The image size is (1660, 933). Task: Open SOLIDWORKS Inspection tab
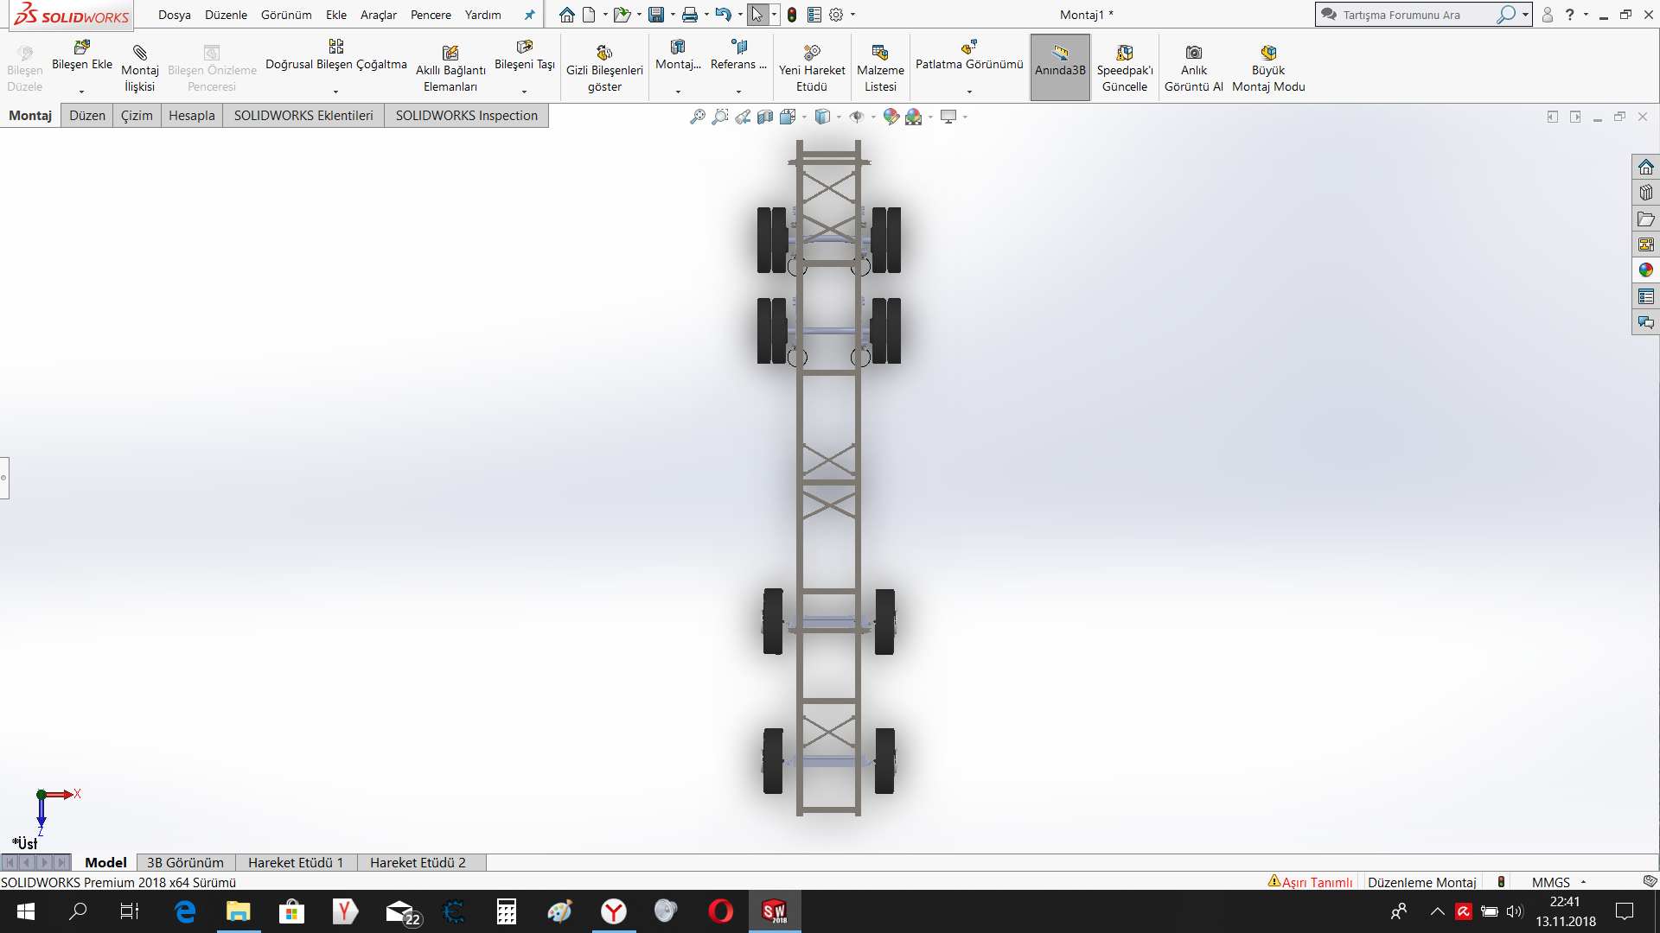[x=467, y=116]
